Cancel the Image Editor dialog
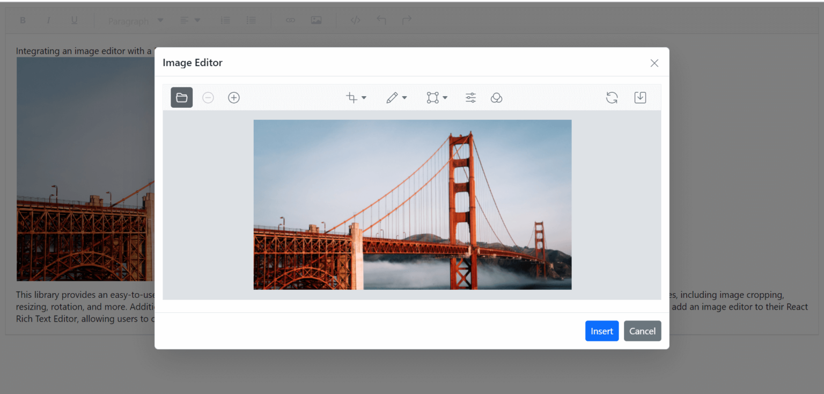This screenshot has height=394, width=824. click(642, 331)
